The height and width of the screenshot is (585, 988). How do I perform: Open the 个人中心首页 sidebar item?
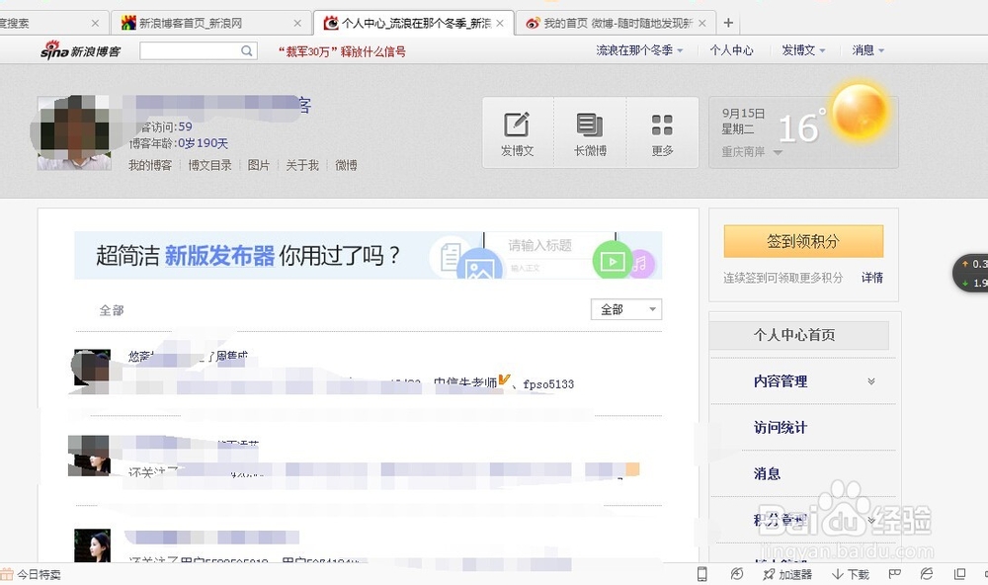tap(799, 335)
